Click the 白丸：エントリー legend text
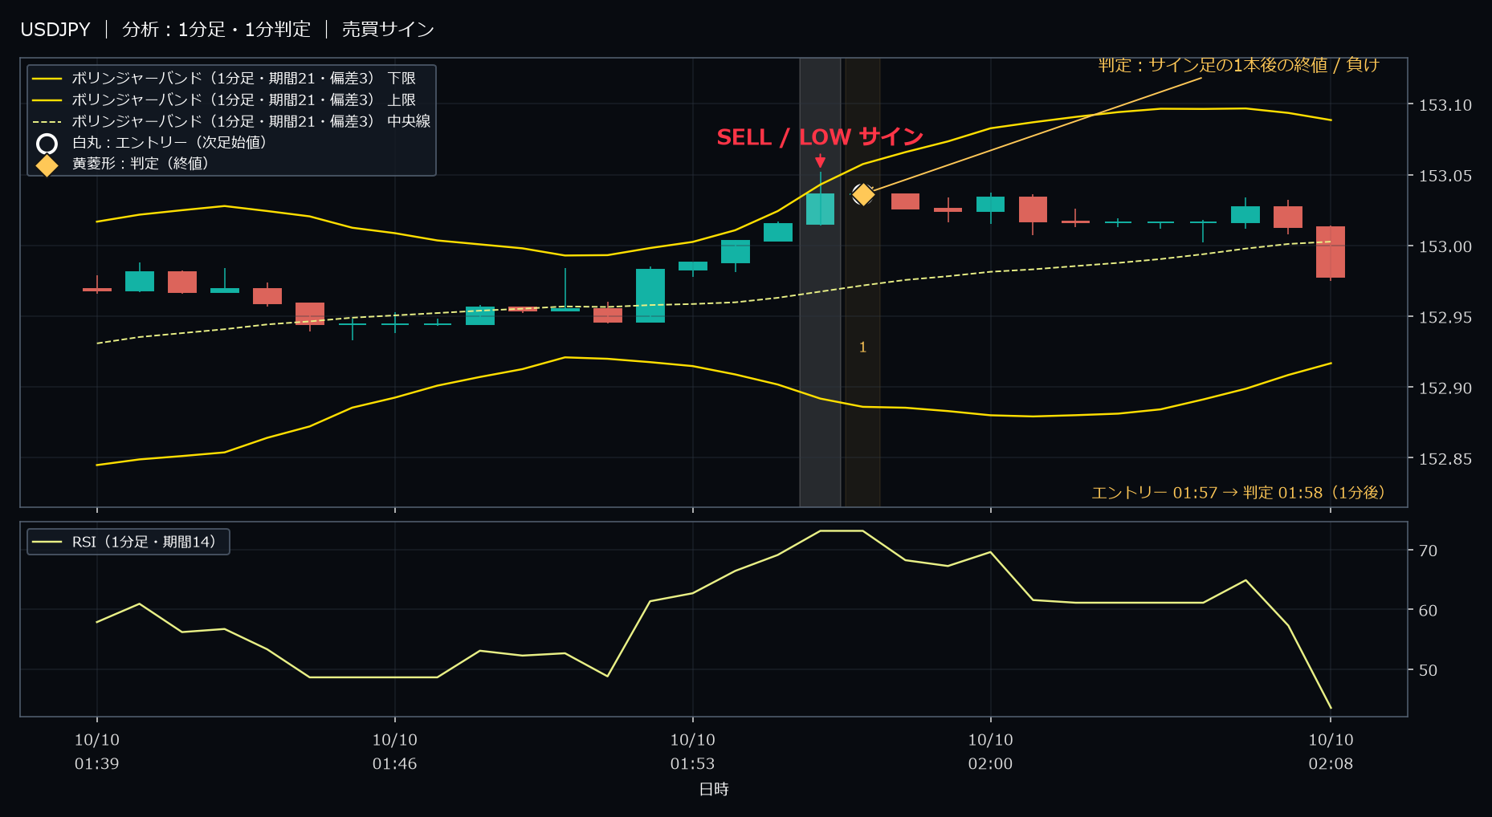Screen dimensions: 1492x817 [x=169, y=143]
